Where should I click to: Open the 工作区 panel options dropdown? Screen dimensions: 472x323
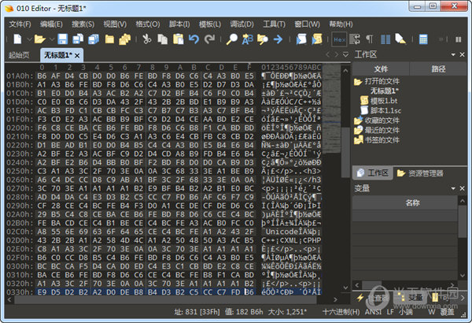pyautogui.click(x=453, y=54)
